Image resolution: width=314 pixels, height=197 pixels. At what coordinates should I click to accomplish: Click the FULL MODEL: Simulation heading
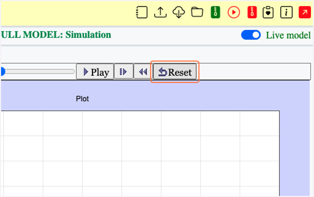pos(56,35)
